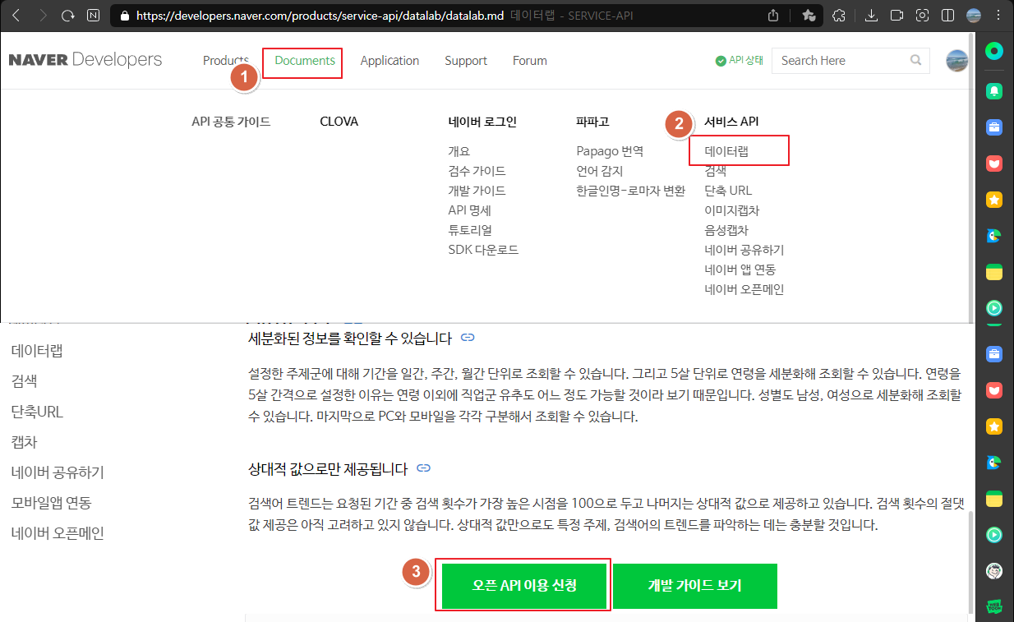Select 검수 가이드 under 네이버 로그인
This screenshot has height=622, width=1014.
pos(477,171)
